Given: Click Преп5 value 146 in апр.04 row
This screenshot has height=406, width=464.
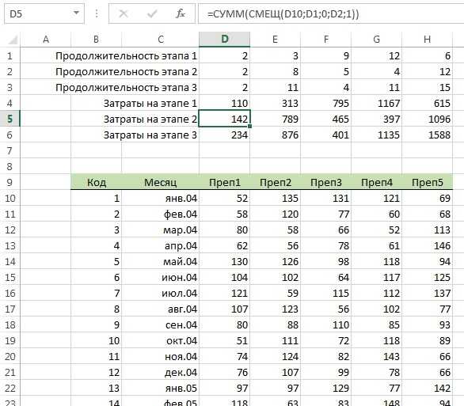Looking at the screenshot, I should point(427,245).
